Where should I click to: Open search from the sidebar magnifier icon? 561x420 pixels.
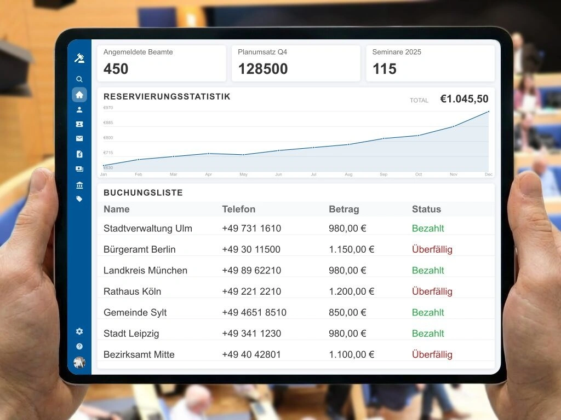(x=79, y=79)
